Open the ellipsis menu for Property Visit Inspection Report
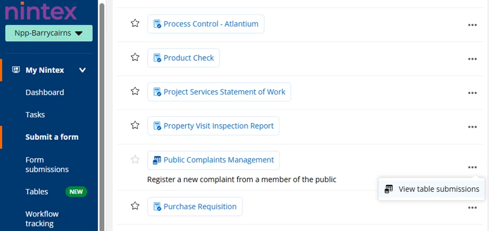 click(x=472, y=127)
